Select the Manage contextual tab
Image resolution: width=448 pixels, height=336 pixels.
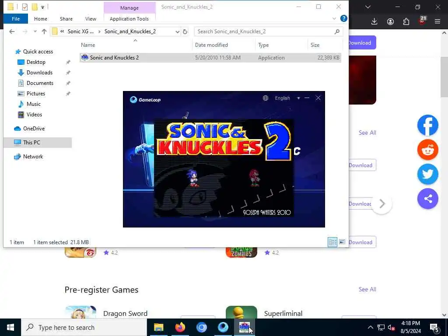[x=129, y=8]
